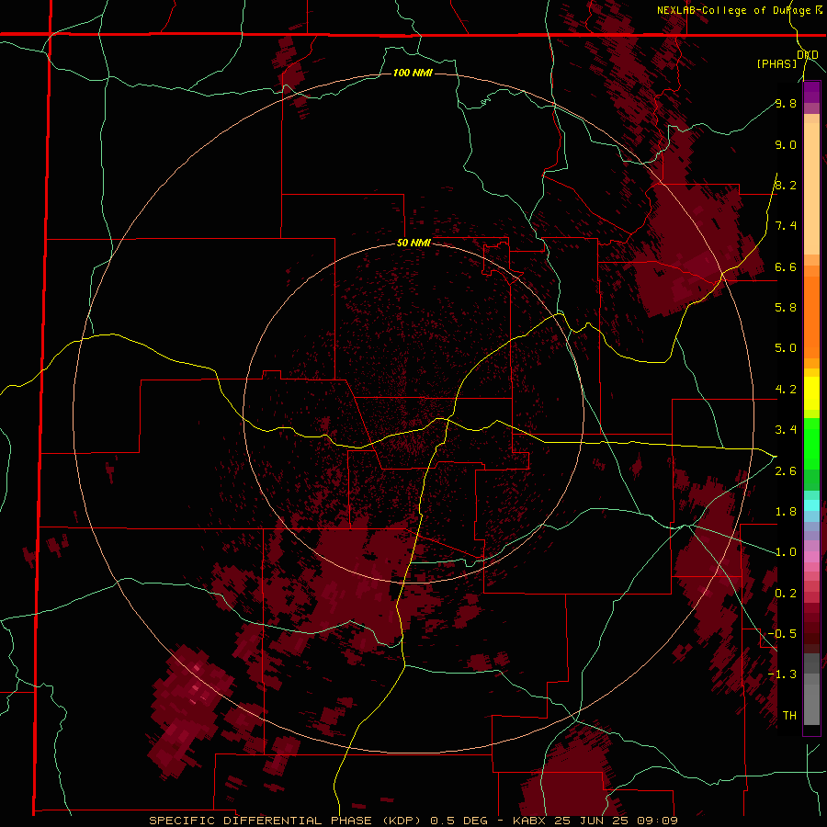Viewport: 827px width, 827px height.
Task: Click the 6.6 value on the legend
Action: click(786, 266)
